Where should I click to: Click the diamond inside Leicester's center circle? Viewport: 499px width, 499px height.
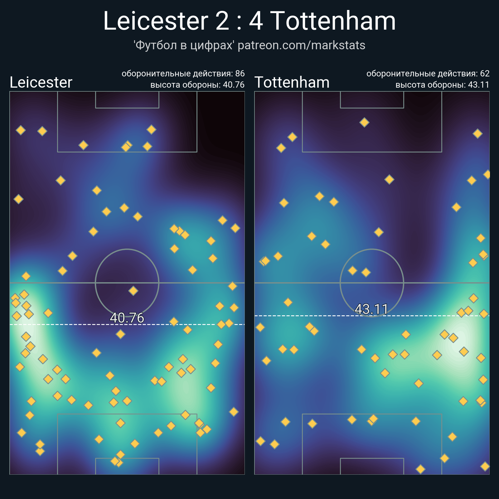tap(133, 291)
